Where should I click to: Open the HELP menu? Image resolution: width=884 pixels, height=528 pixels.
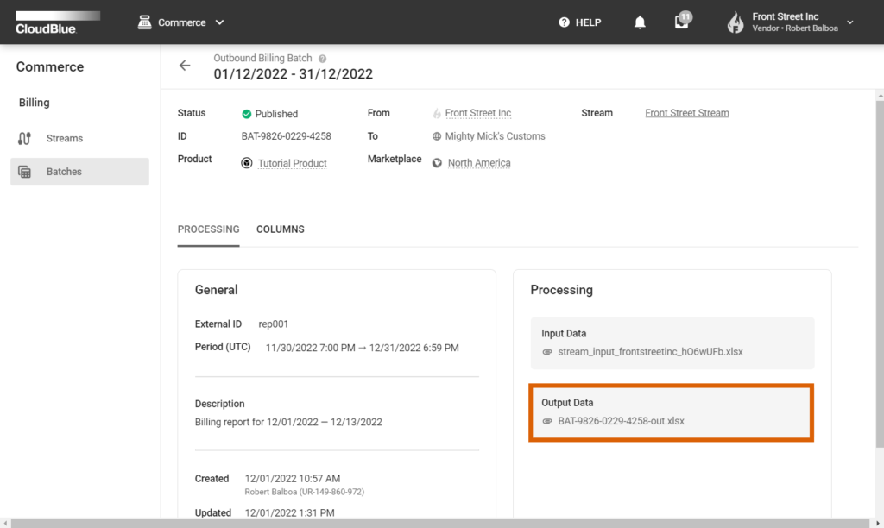click(x=579, y=22)
